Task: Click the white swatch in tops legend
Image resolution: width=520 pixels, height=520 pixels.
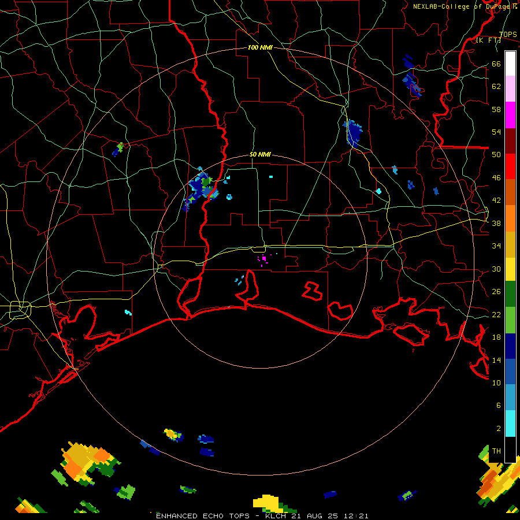Action: pos(510,64)
